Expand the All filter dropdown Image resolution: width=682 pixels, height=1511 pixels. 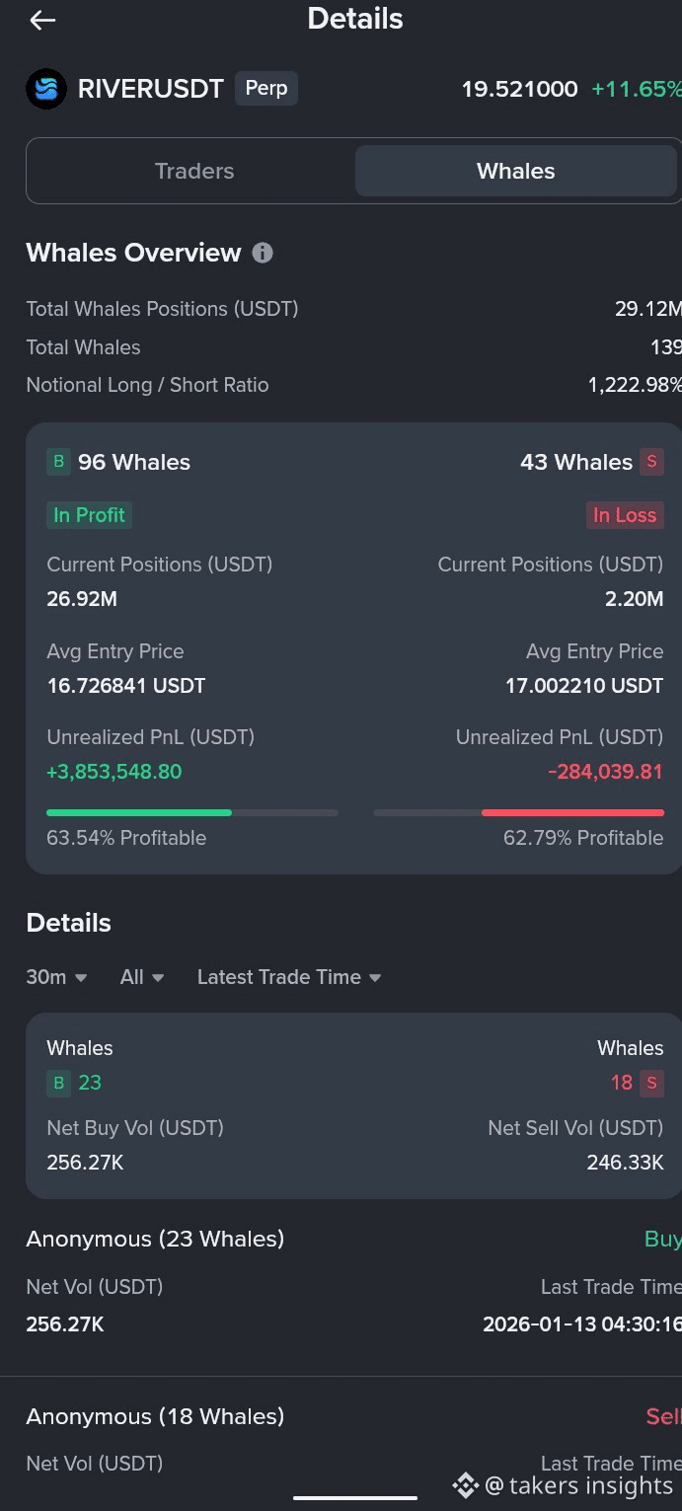pyautogui.click(x=142, y=977)
